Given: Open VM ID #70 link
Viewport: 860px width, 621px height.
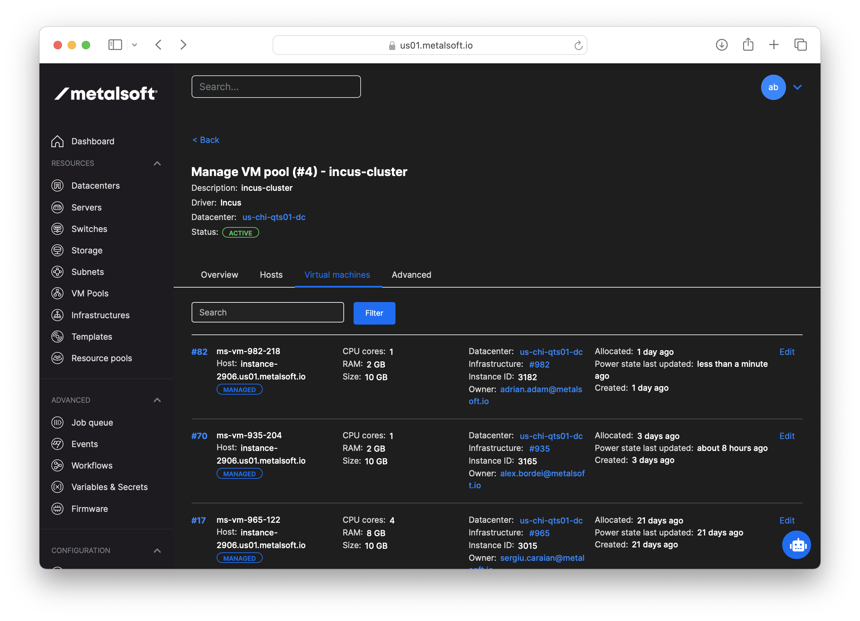Looking at the screenshot, I should (199, 436).
